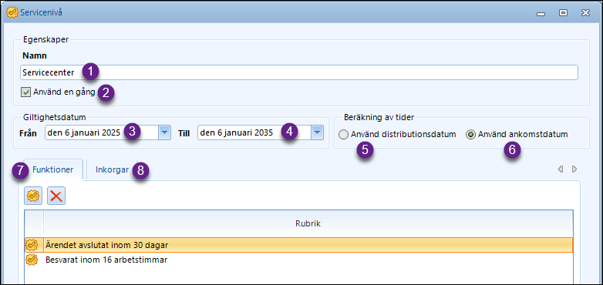
Task: Uncheck the Använd en gång checkbox
Action: coord(25,92)
